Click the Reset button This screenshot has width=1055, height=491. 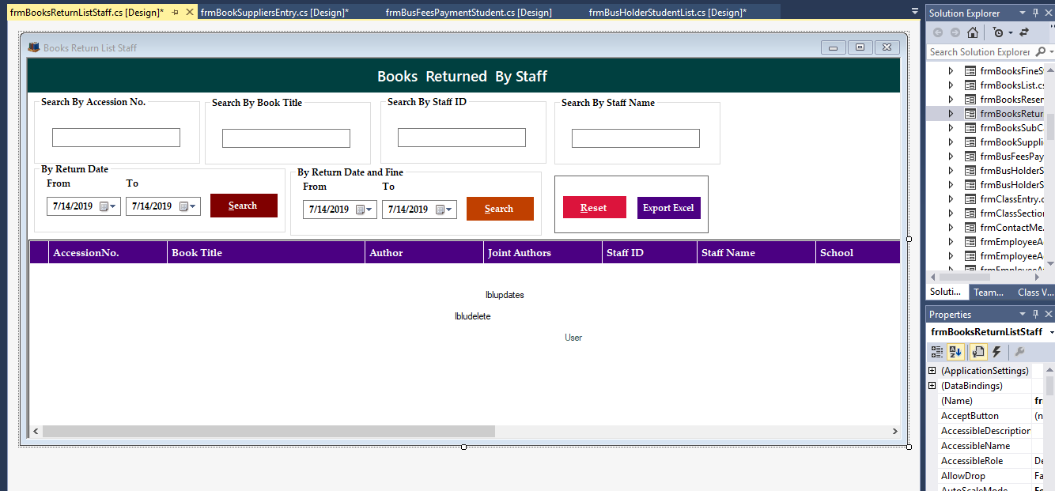[x=595, y=207]
